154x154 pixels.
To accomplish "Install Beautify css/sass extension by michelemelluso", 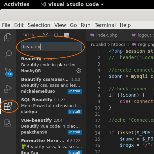I will pyautogui.click(x=75, y=91).
